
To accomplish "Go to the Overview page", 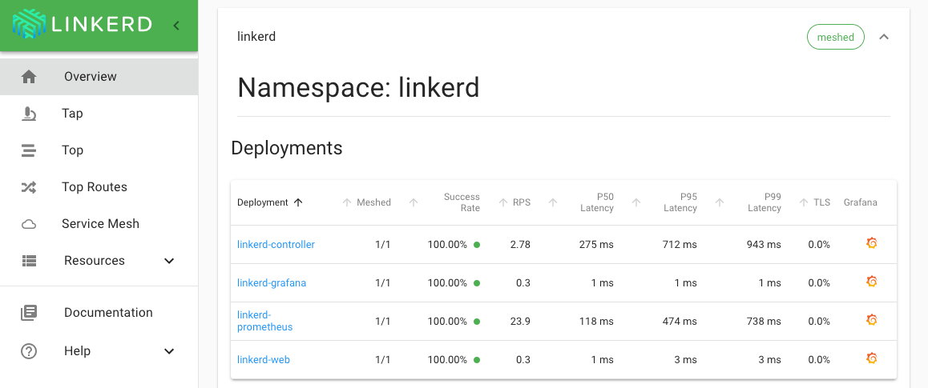I will (90, 77).
